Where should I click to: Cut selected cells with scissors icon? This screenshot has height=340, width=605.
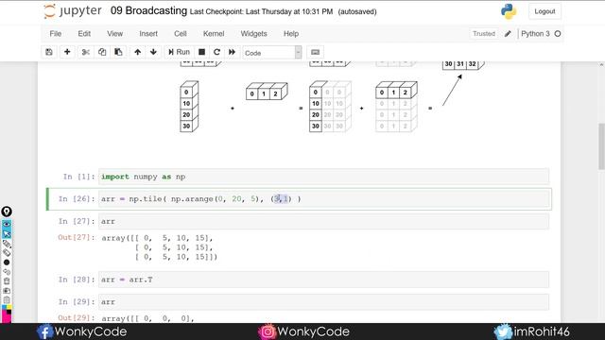(86, 52)
